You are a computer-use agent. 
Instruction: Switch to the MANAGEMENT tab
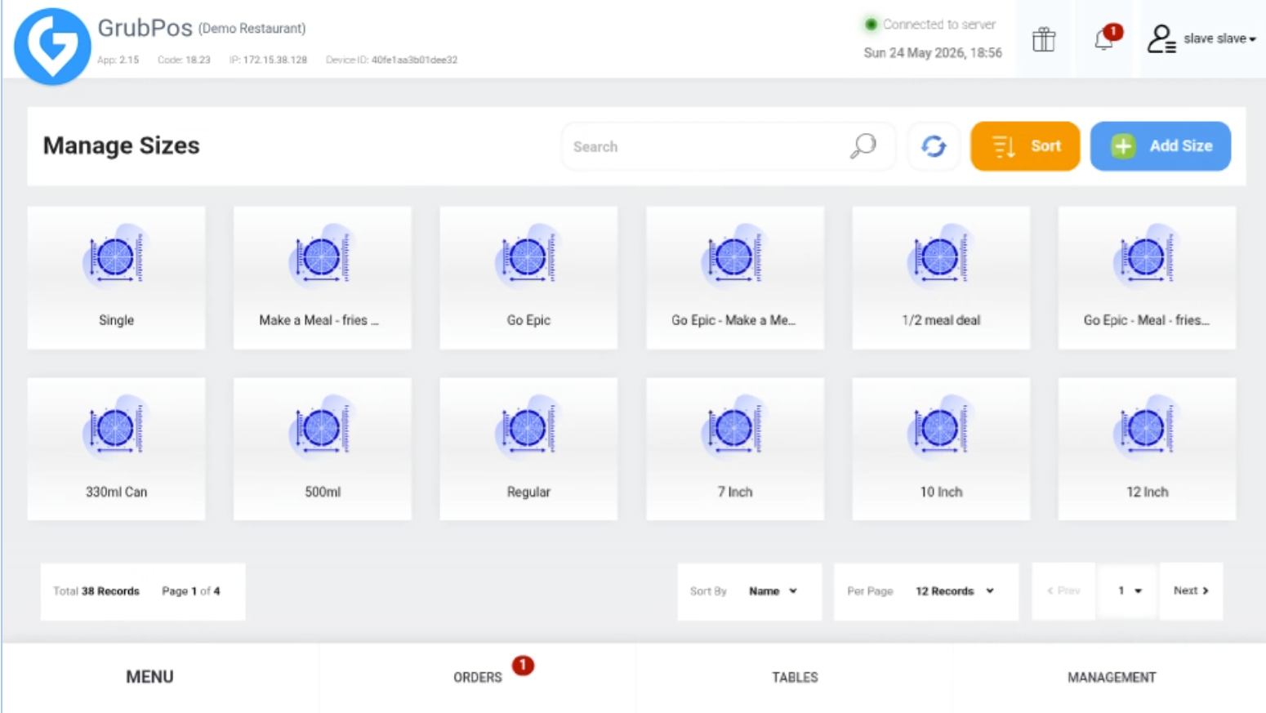(1112, 678)
